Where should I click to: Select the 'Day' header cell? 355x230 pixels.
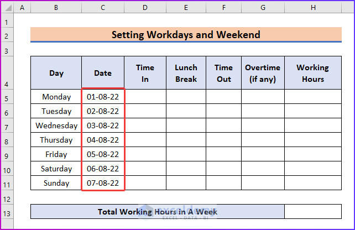(x=56, y=73)
